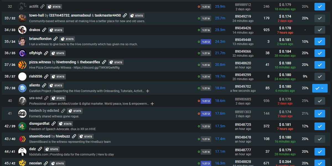The height and width of the screenshot is (166, 332).
Task: Open the edicted profile link
Action: coord(53,111)
